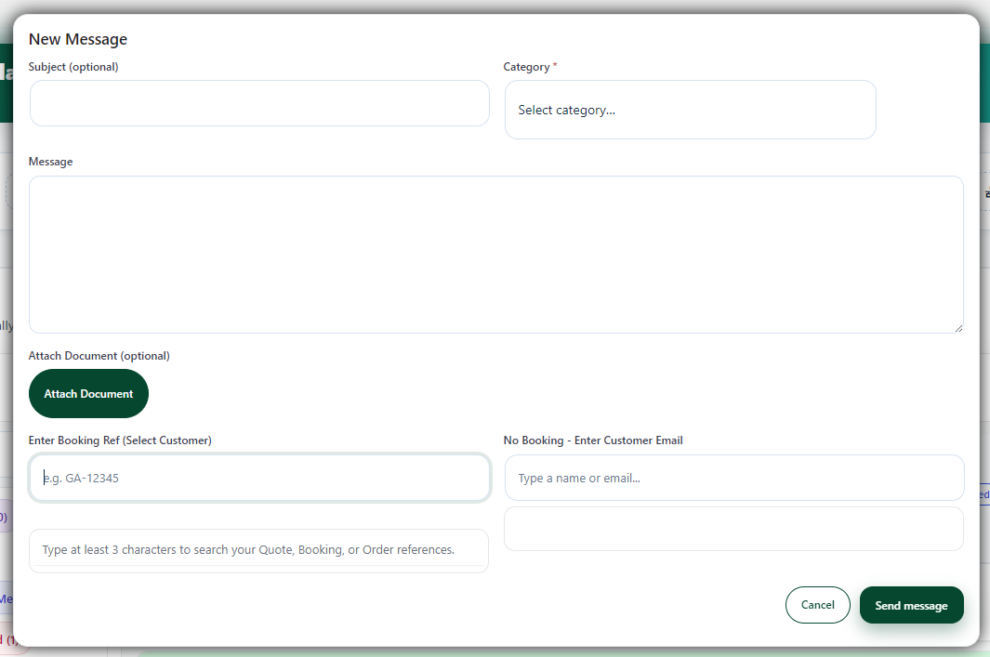Image resolution: width=990 pixels, height=657 pixels.
Task: Click the 'Type at least 3 characters' hint text
Action: pos(248,550)
